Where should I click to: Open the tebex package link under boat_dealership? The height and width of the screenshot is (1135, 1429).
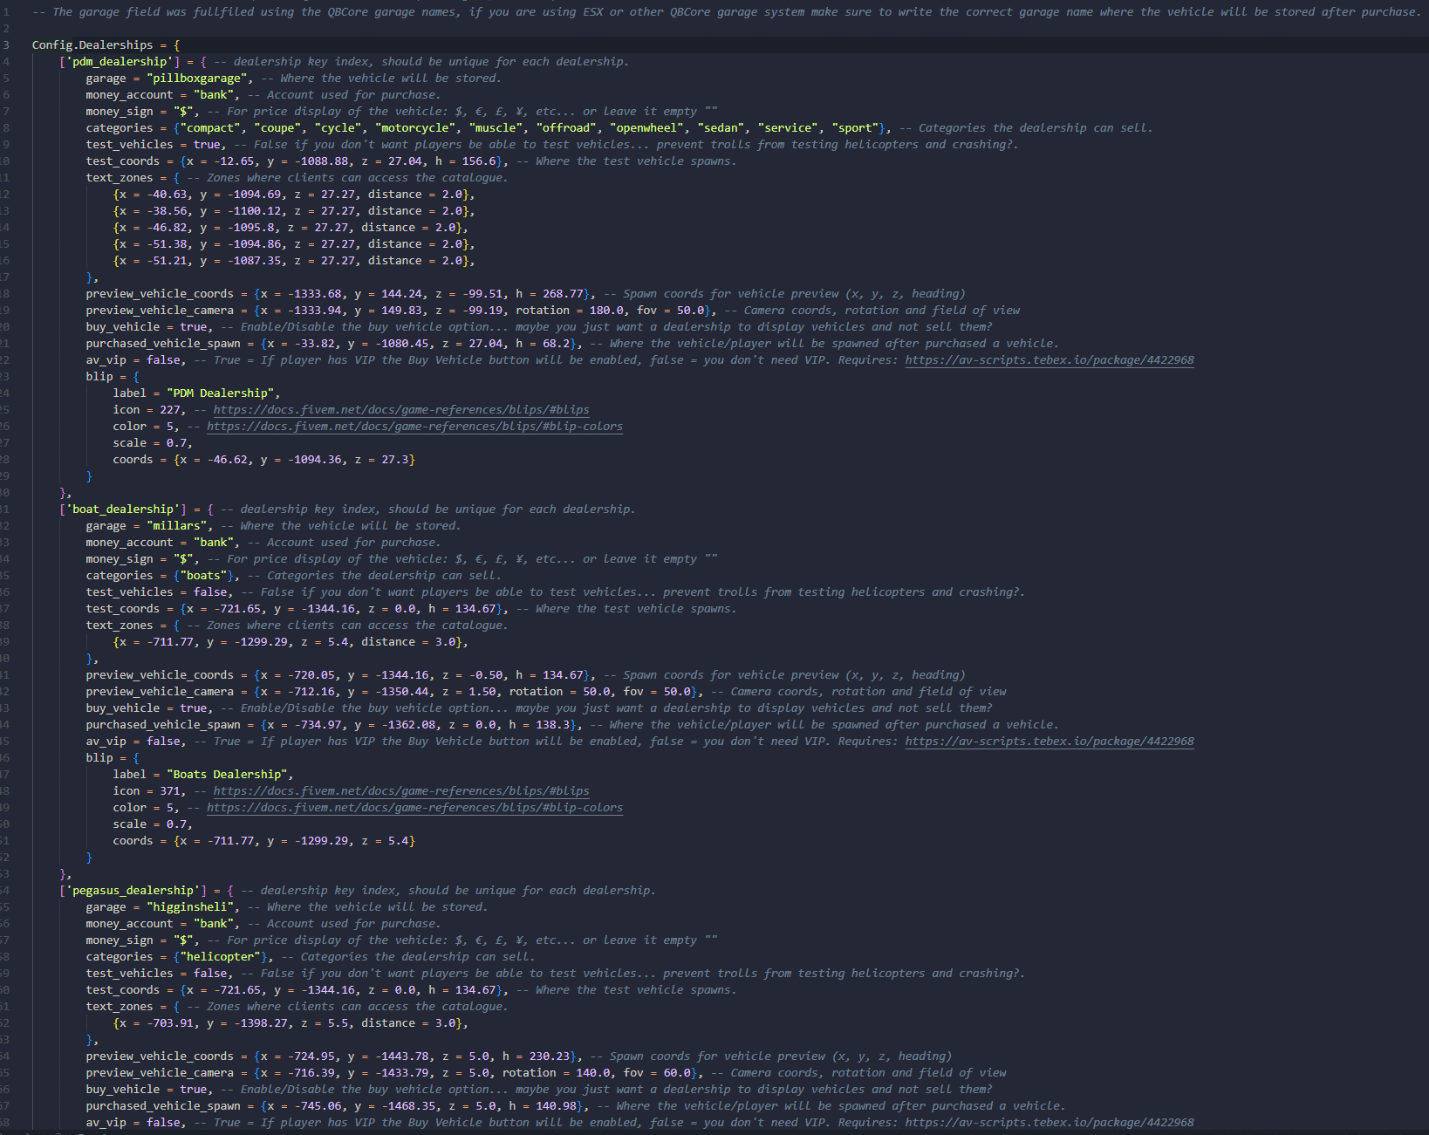[x=1050, y=742]
